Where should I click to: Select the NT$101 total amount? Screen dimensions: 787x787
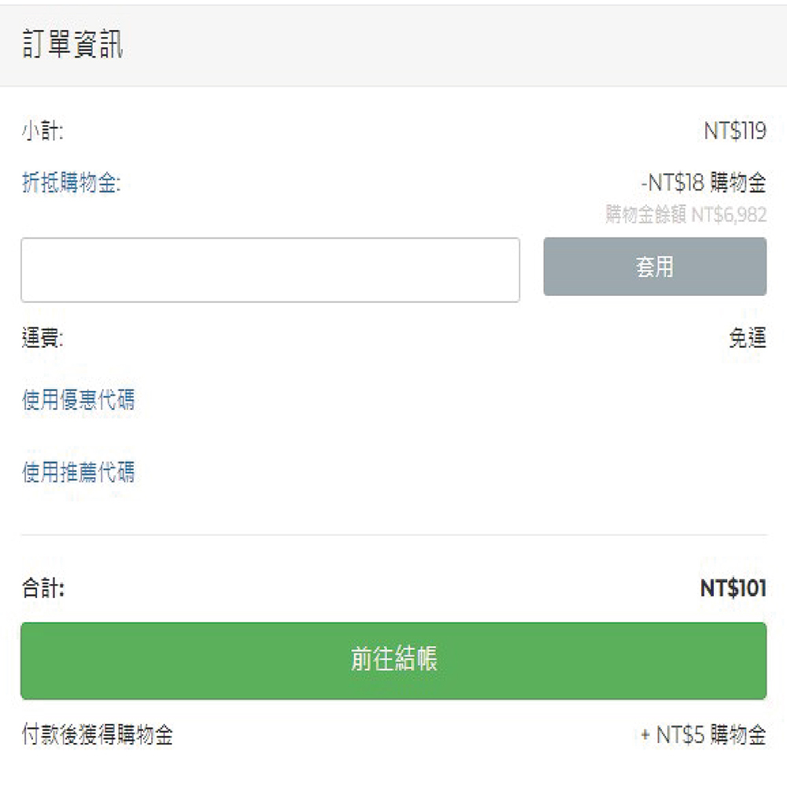[x=733, y=589]
